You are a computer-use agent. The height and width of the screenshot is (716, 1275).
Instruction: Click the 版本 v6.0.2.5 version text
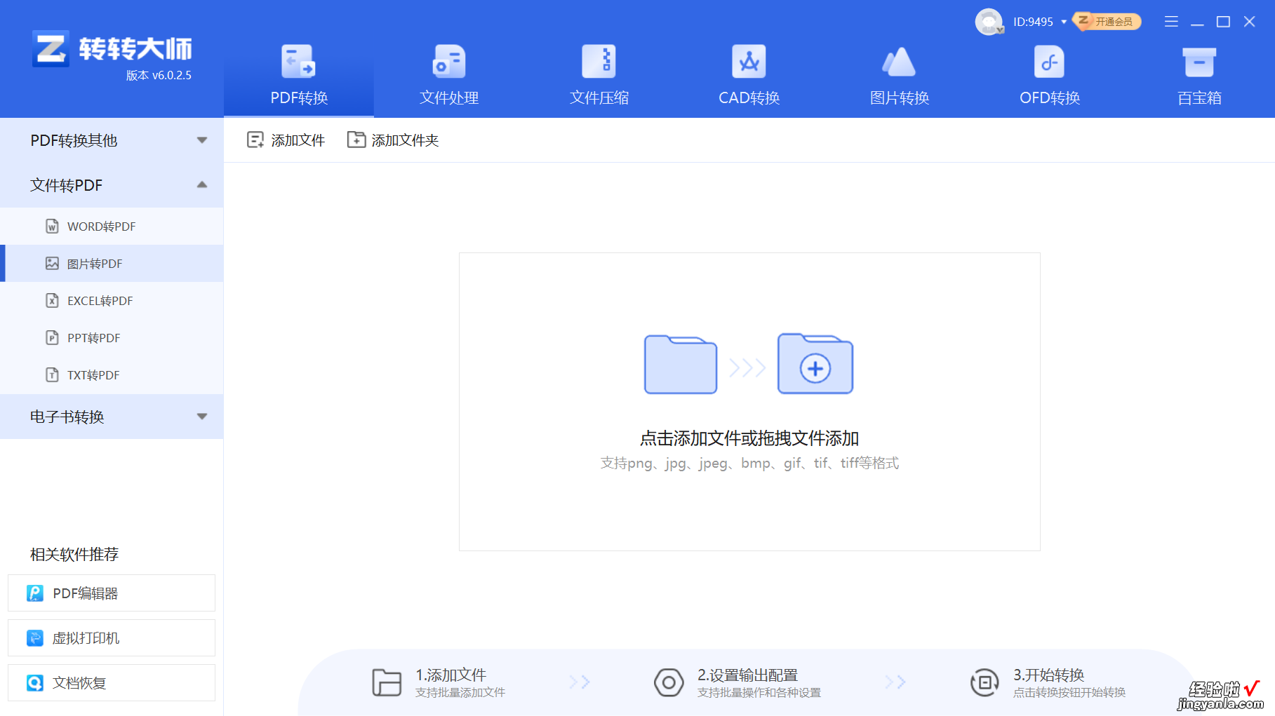[159, 75]
